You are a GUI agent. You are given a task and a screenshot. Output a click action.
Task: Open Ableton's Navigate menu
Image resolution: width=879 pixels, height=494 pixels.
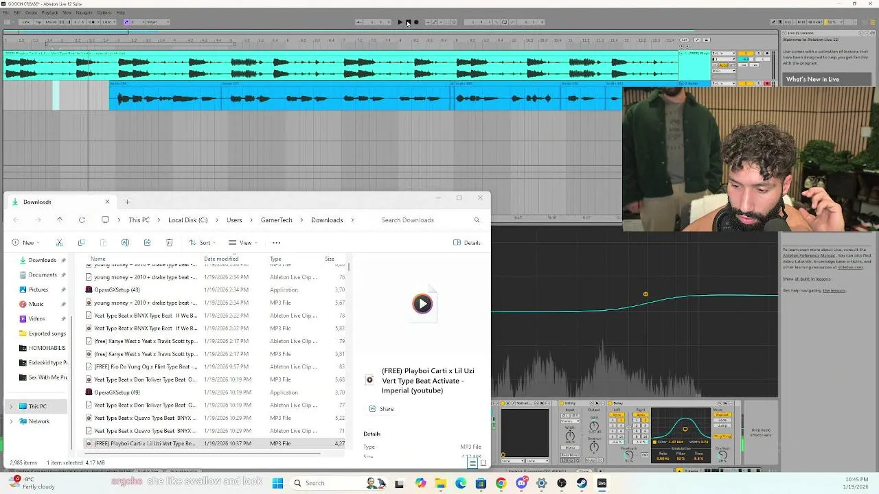tap(84, 12)
